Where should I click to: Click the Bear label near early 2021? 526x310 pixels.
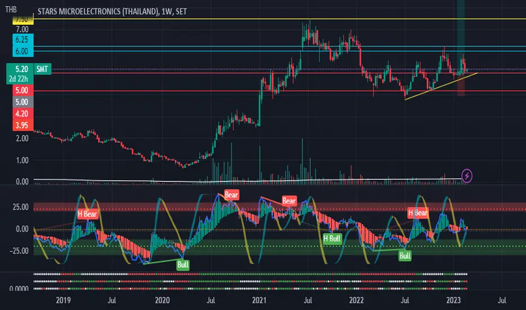289,201
